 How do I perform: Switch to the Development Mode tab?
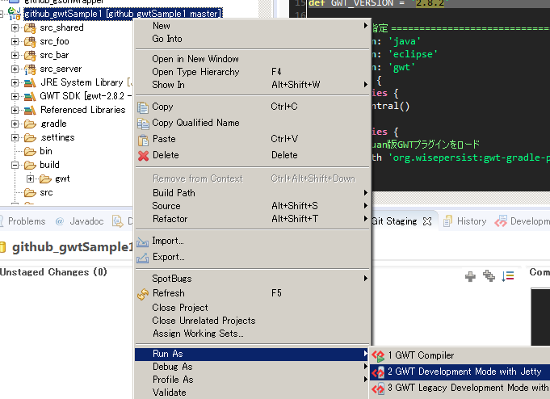tap(522, 221)
